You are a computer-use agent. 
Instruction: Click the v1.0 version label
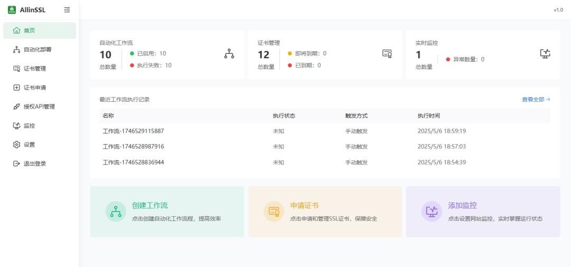558,10
